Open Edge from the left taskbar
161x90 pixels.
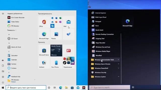pos(61,88)
